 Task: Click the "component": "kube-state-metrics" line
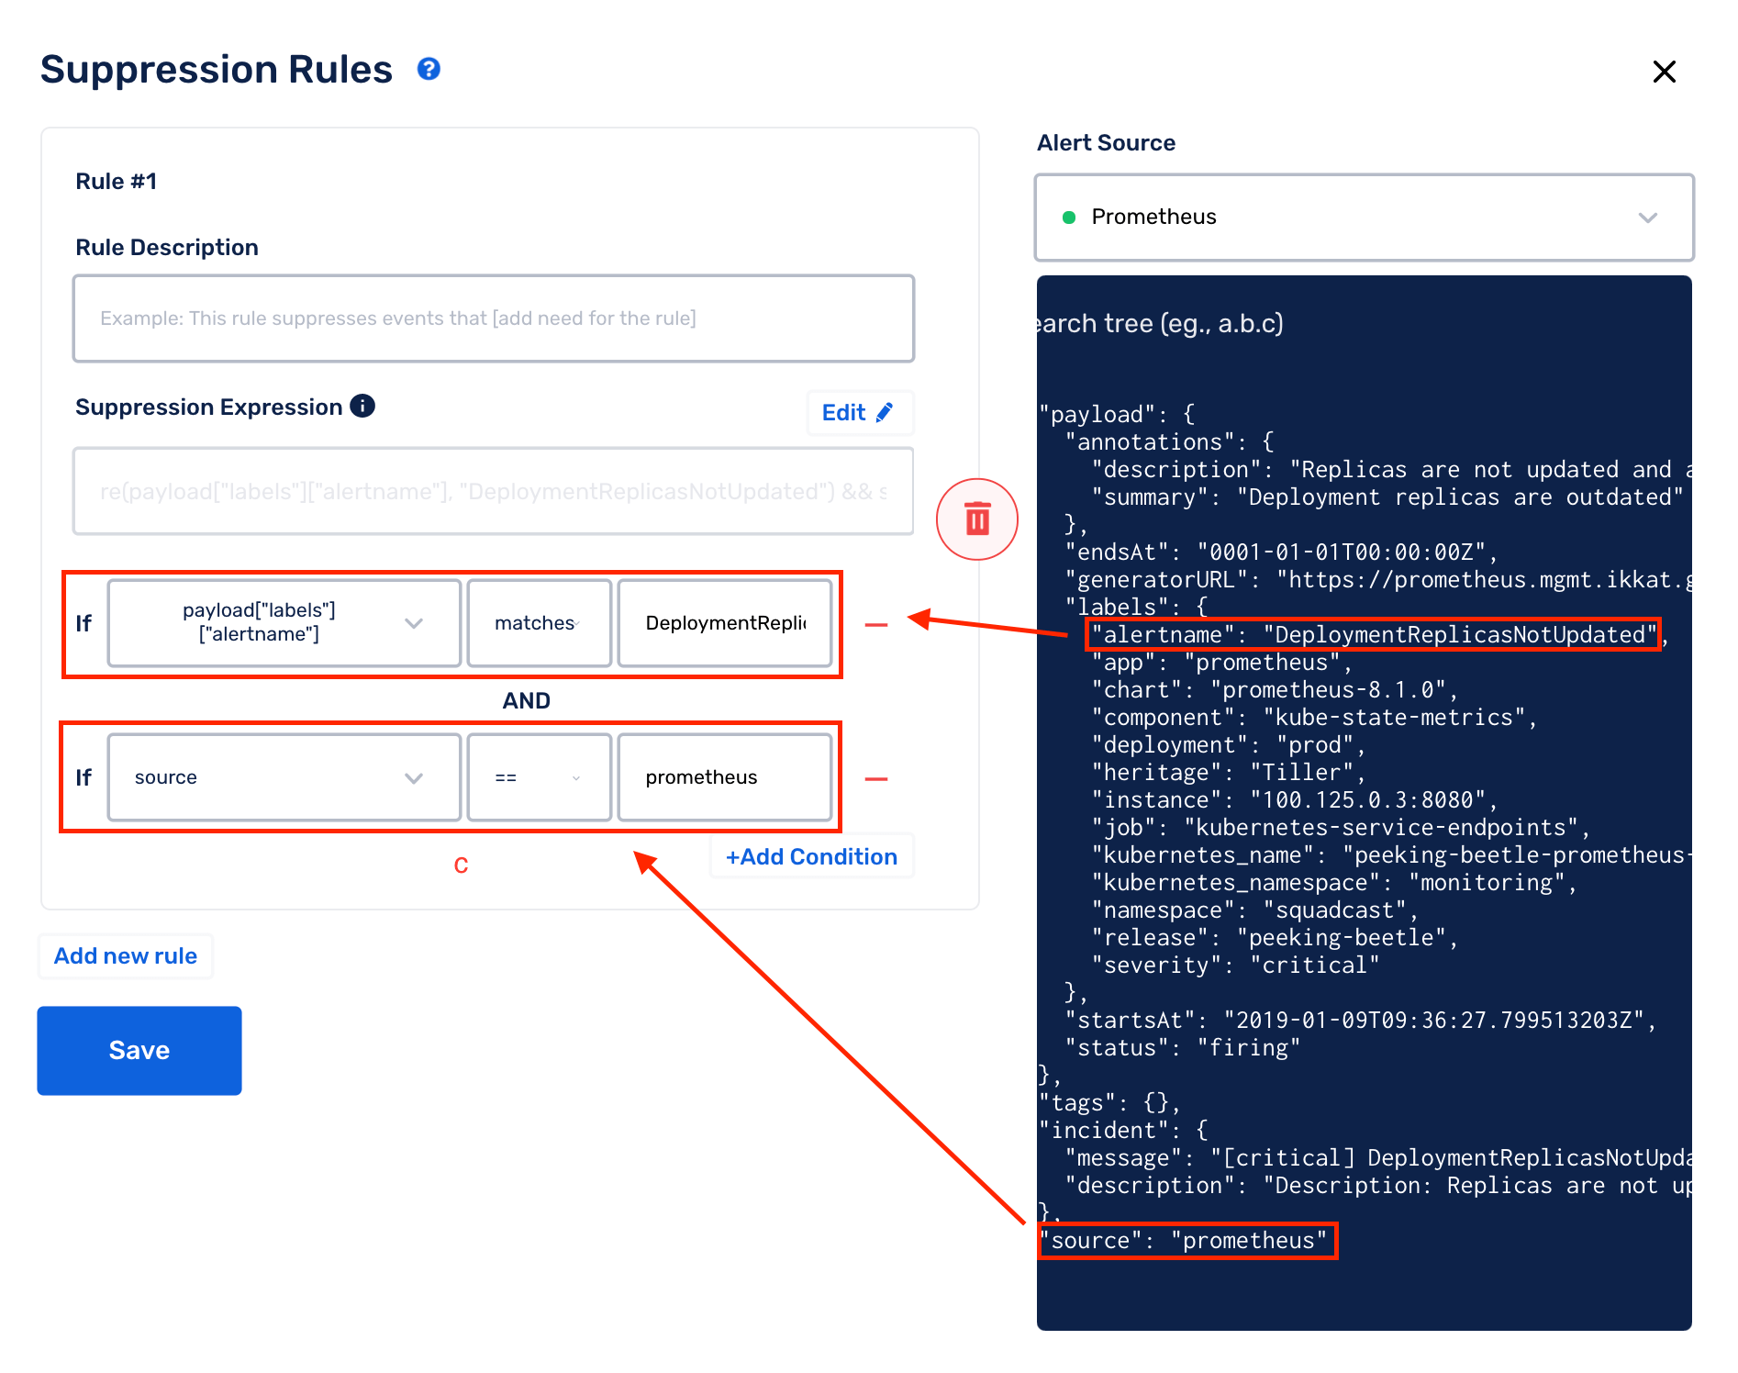coord(1315,718)
